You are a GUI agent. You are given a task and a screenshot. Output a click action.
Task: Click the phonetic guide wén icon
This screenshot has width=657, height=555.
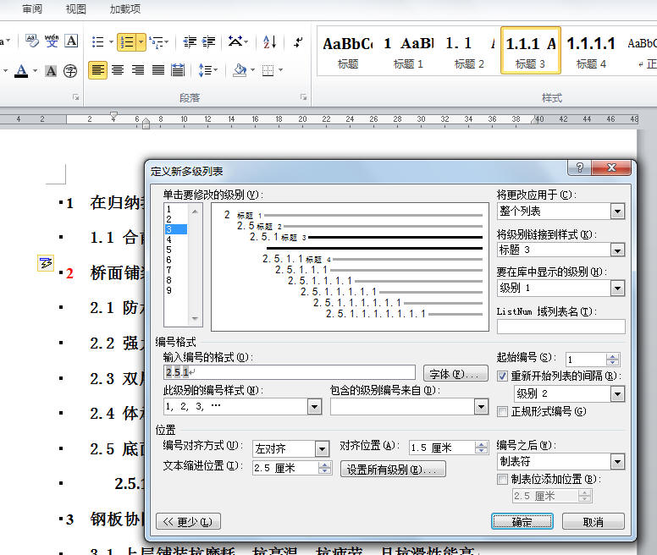52,41
